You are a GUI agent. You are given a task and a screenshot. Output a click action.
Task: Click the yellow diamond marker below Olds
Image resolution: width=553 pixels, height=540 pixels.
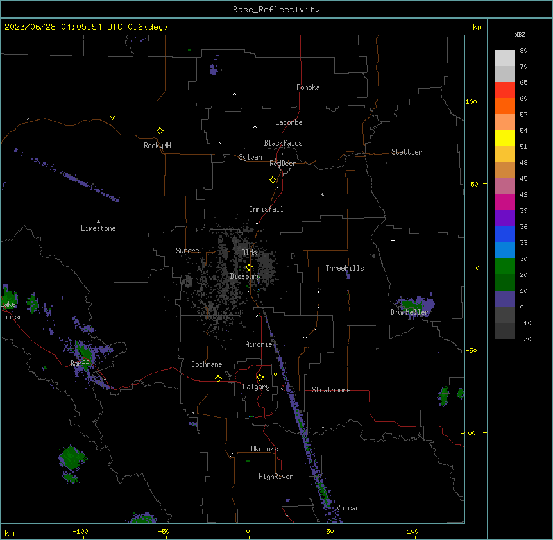point(249,267)
